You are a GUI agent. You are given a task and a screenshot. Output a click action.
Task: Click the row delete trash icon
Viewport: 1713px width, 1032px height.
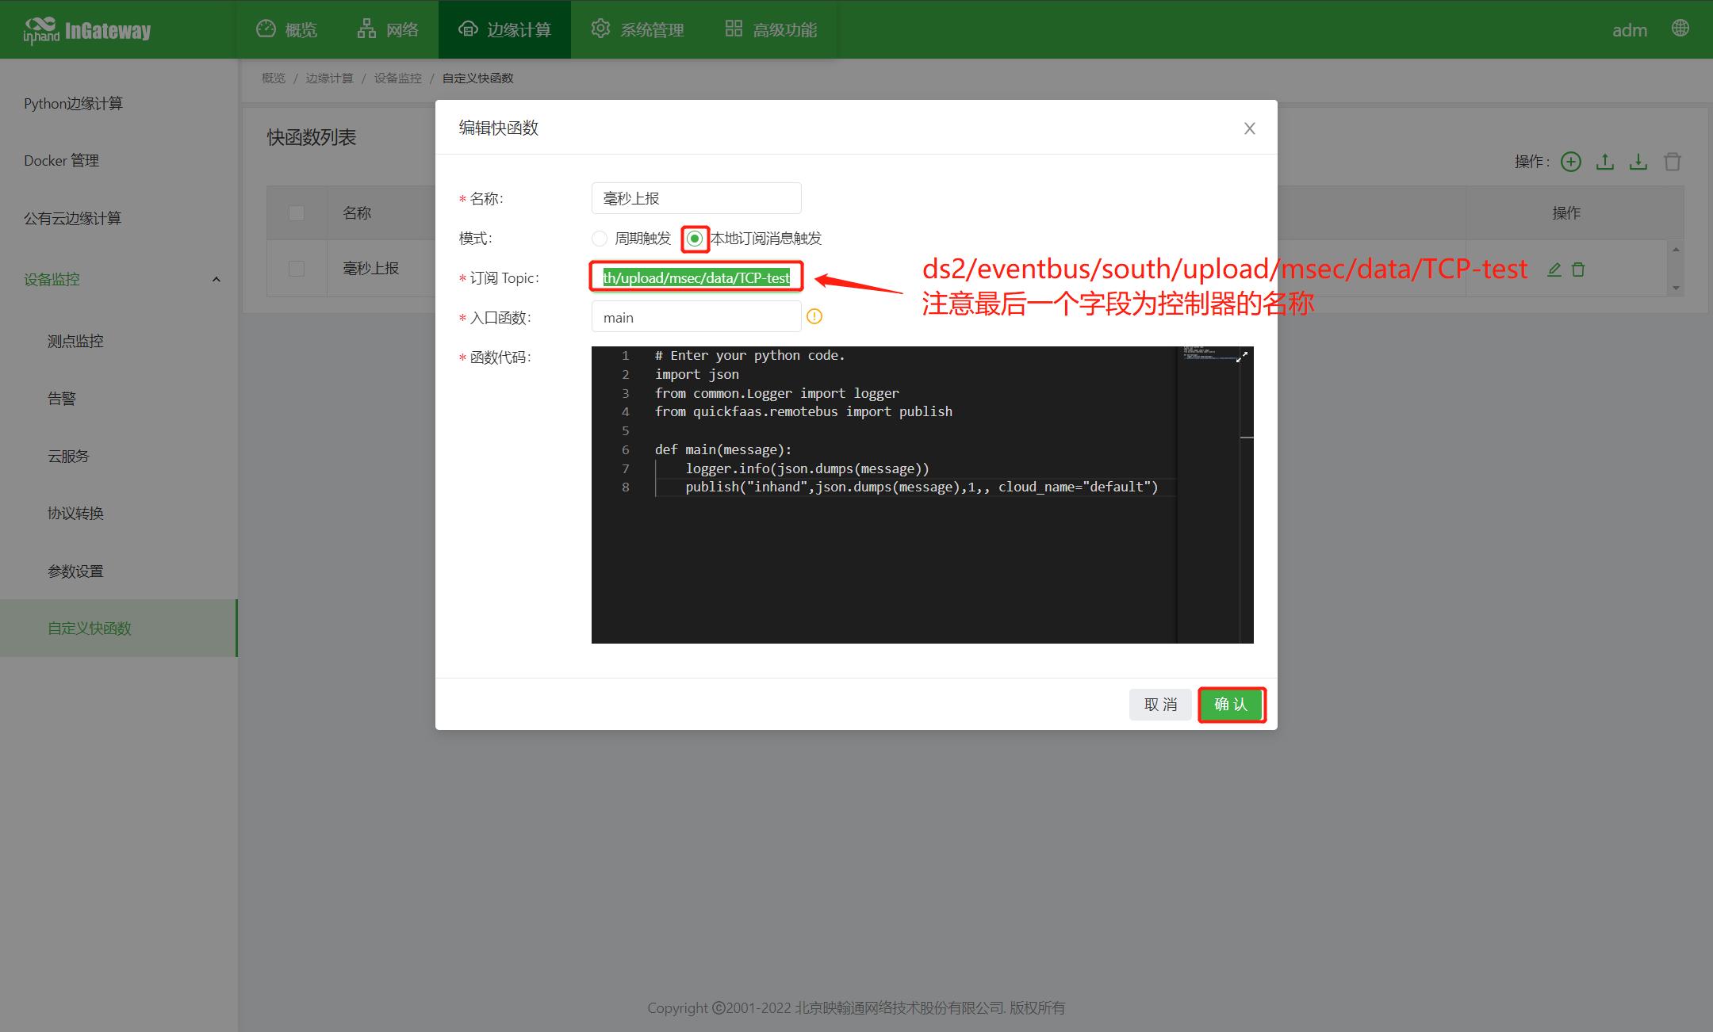pos(1578,269)
